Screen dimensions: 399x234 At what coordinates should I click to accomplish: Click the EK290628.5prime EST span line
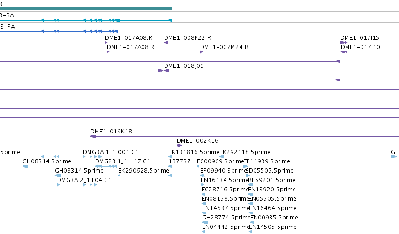click(145, 175)
